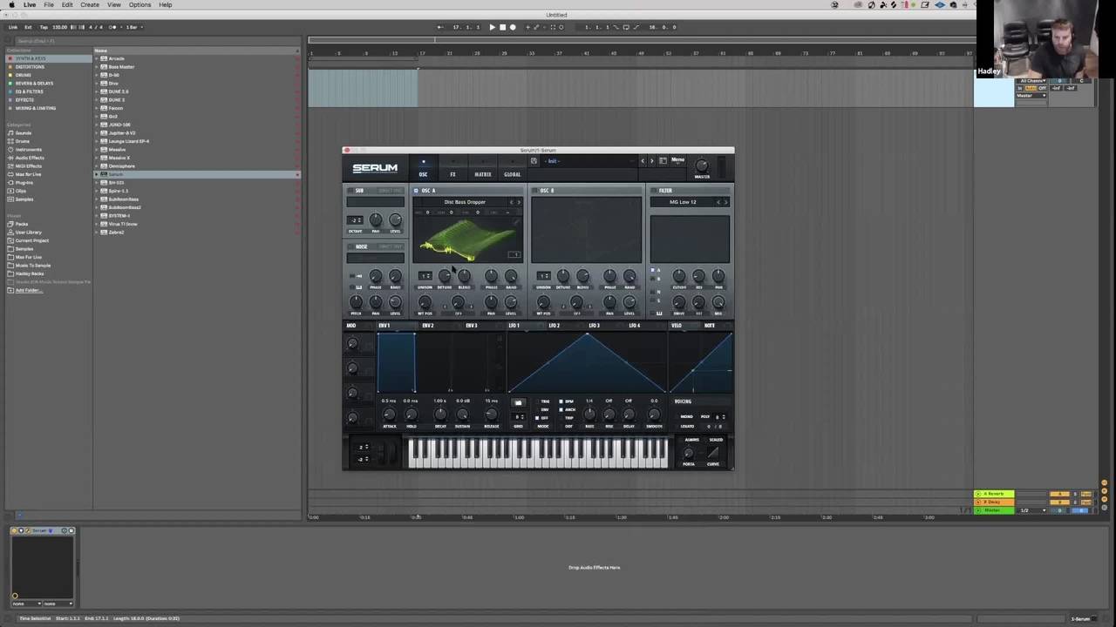Click the Sounds category icon in browser

pos(10,133)
